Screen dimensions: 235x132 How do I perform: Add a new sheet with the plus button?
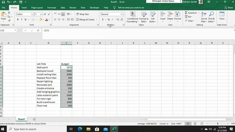tap(34, 119)
